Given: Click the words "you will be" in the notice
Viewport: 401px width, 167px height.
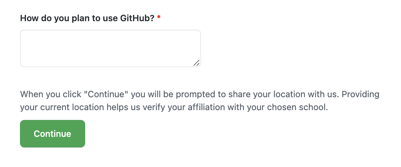Looking at the screenshot, I should pos(152,94).
